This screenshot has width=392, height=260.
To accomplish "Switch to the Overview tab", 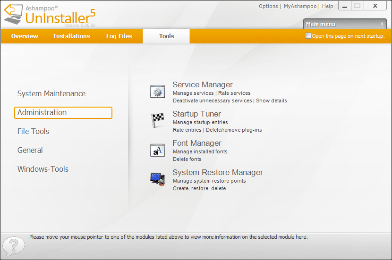I will tap(25, 36).
